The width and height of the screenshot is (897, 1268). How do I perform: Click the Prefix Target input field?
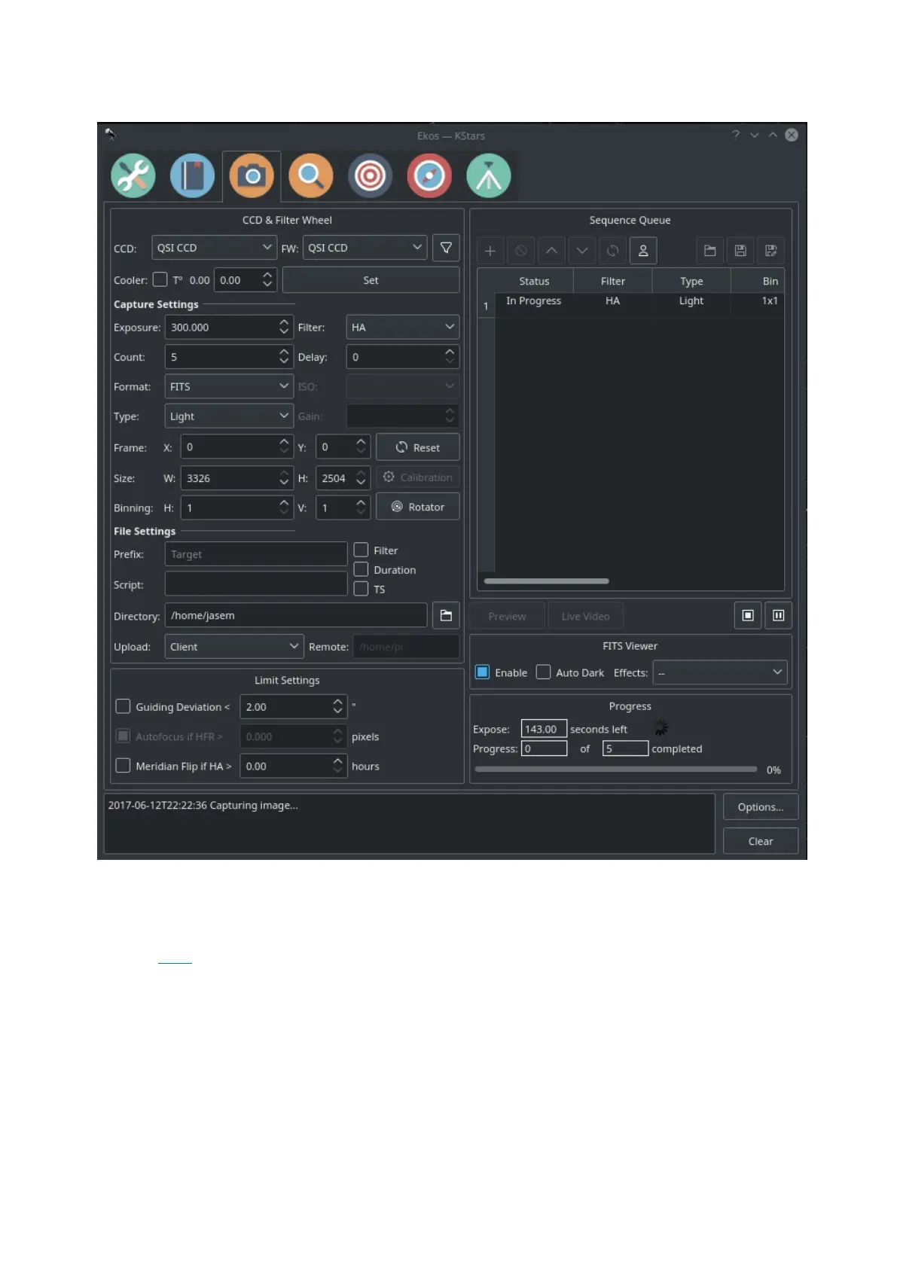(x=256, y=554)
